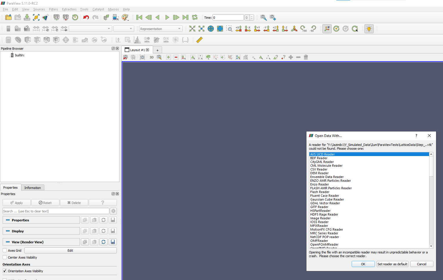Collapse the View (Render View) section
Viewport: 443px width, 280px height.
[x=41, y=242]
